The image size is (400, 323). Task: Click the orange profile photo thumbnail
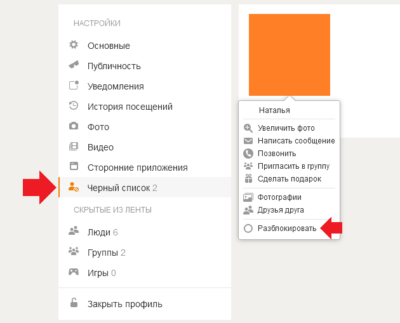pos(290,55)
